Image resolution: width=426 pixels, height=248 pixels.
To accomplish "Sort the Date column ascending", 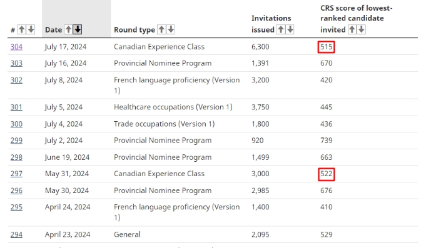I will (68, 29).
